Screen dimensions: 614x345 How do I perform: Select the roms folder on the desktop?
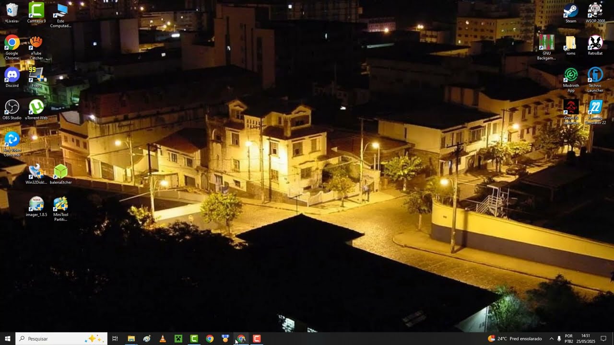[x=571, y=45]
